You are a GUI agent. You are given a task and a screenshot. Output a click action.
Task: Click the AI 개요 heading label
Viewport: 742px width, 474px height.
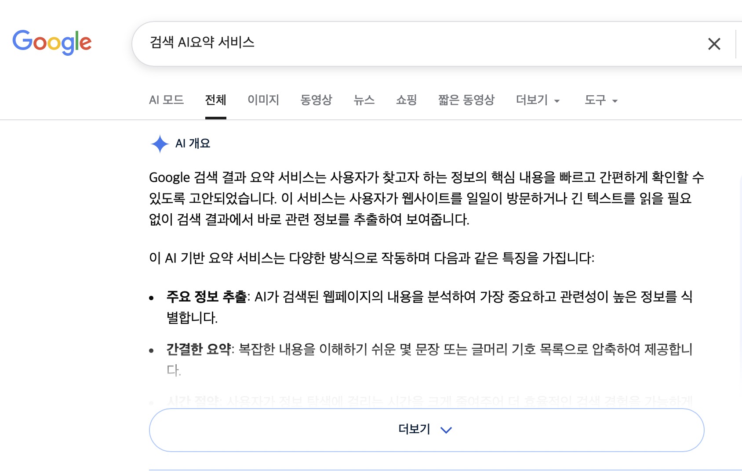coord(193,144)
